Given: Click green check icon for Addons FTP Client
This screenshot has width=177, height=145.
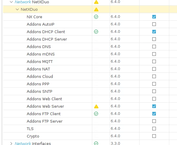Looking at the screenshot, I should pyautogui.click(x=96, y=114).
